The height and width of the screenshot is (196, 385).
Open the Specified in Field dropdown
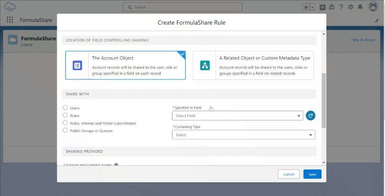tap(238, 116)
